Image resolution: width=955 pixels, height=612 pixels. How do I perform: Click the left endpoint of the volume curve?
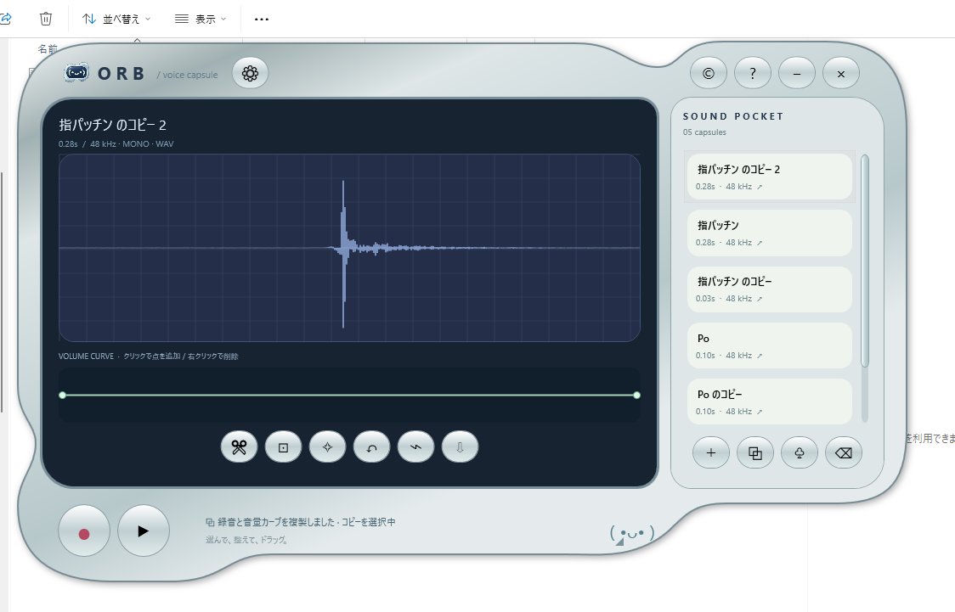click(x=62, y=396)
